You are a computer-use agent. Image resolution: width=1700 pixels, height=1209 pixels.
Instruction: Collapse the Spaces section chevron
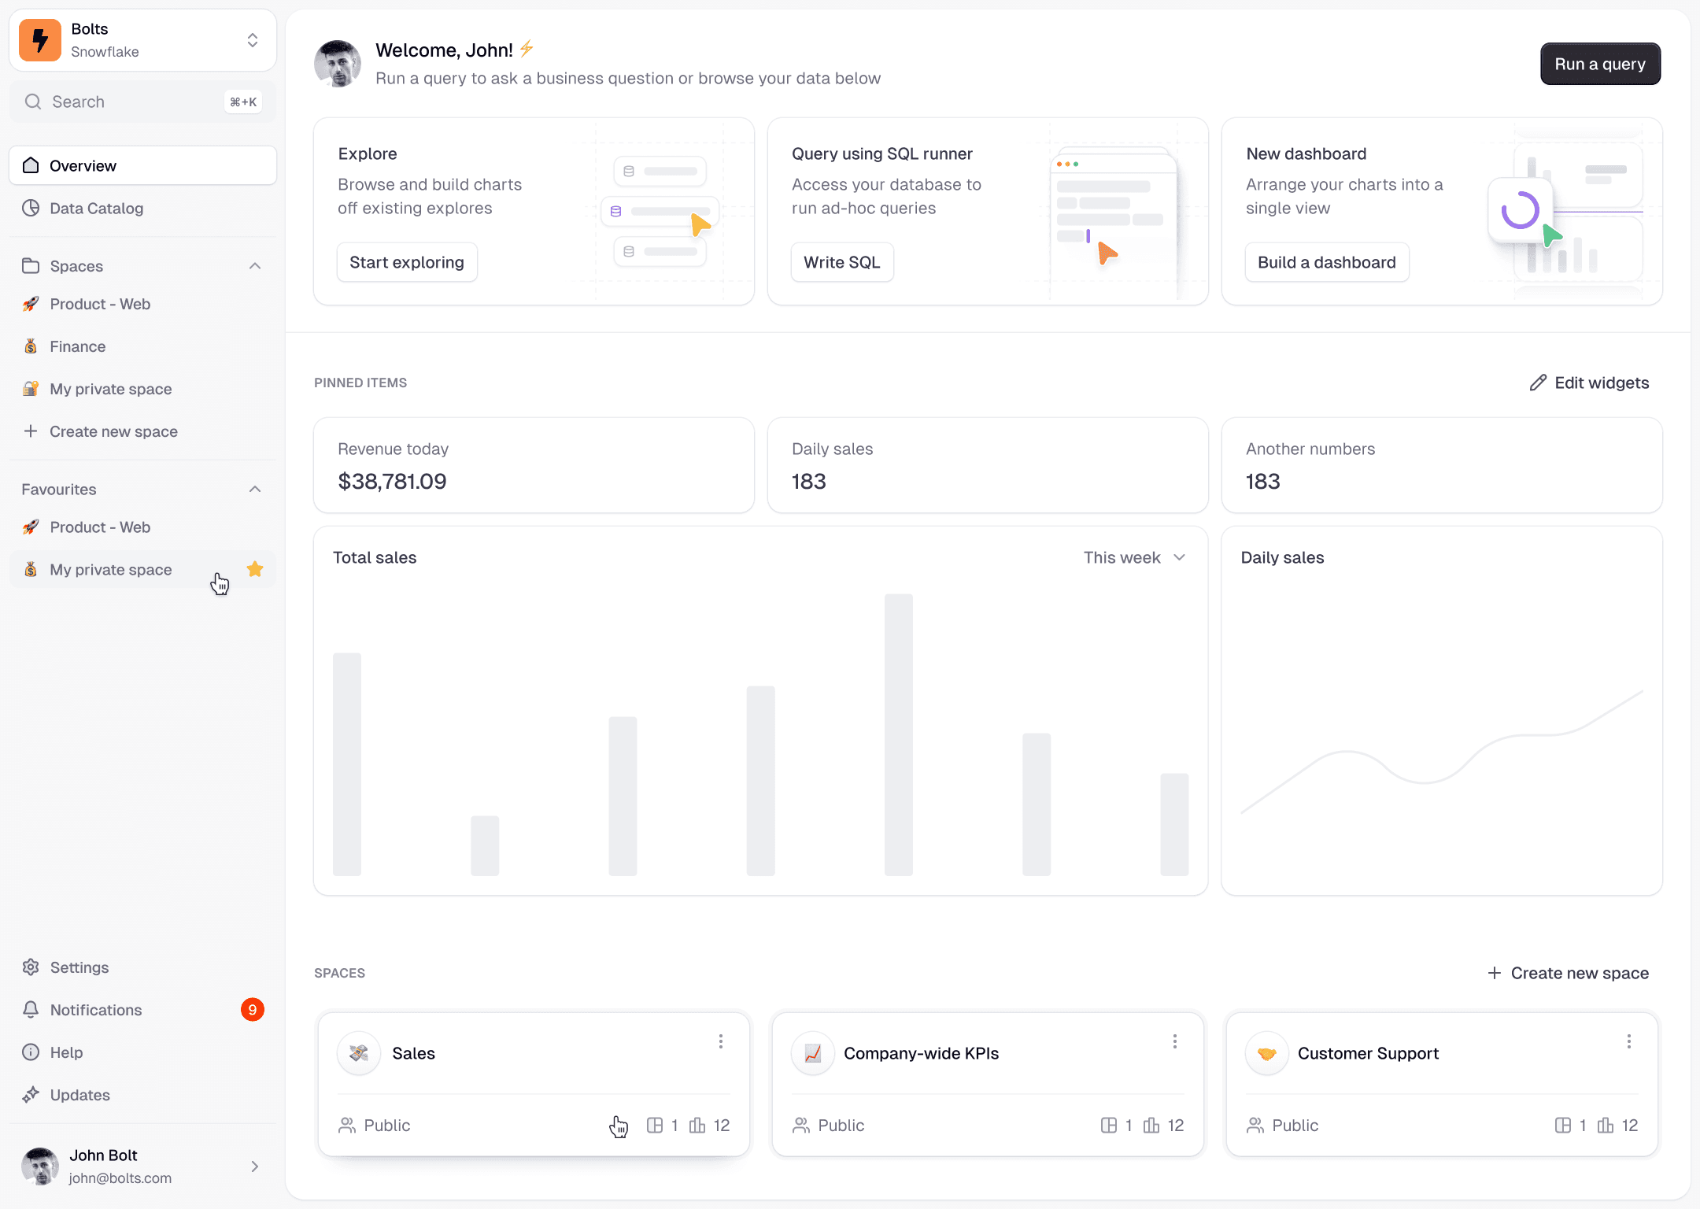pos(255,266)
